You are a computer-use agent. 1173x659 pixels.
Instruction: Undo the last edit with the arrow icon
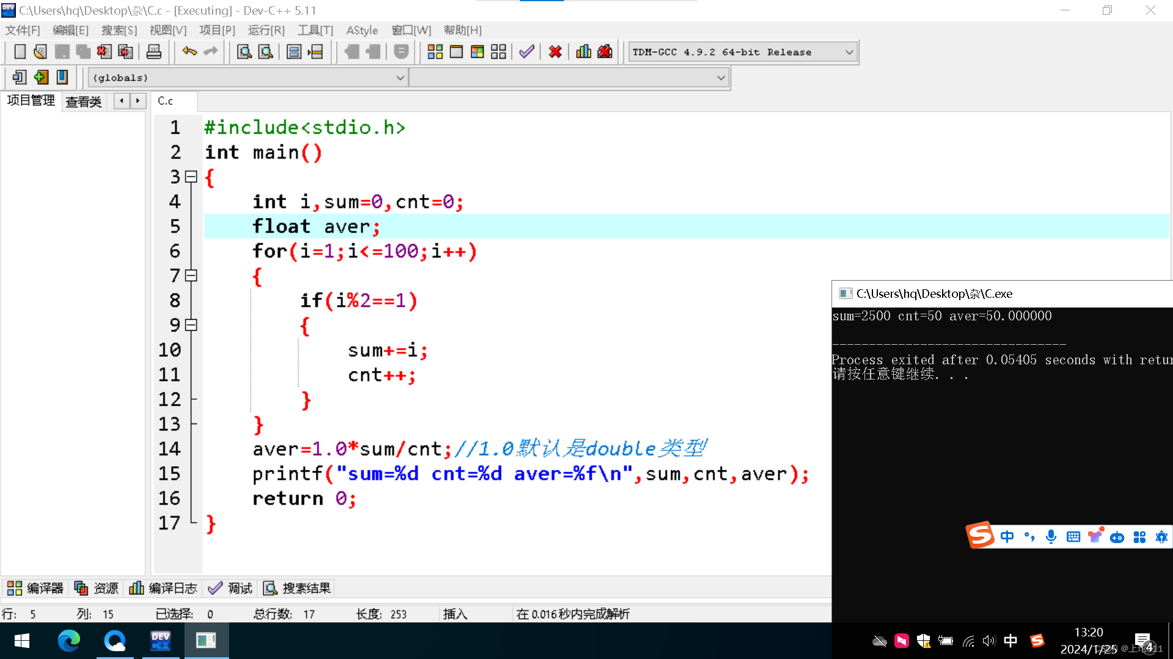(x=189, y=52)
